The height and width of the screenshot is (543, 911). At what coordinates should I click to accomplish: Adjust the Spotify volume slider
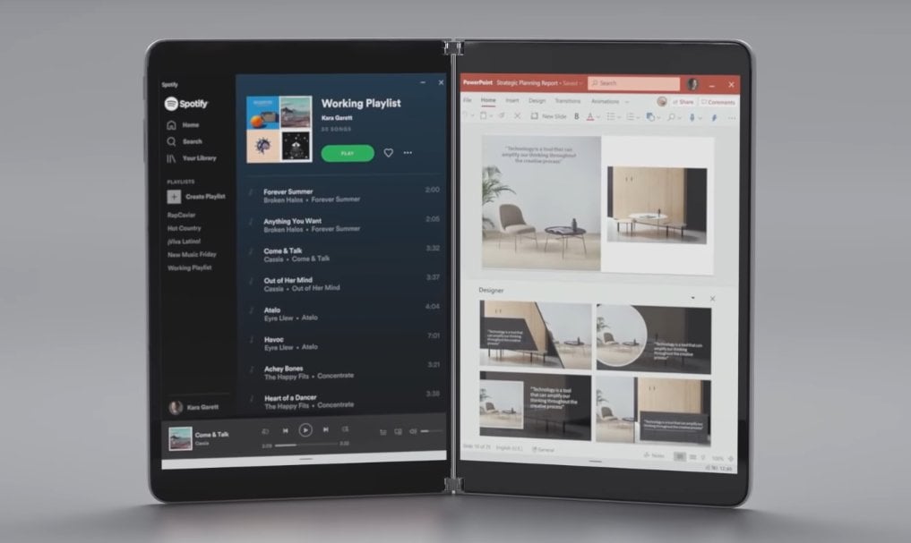click(431, 432)
